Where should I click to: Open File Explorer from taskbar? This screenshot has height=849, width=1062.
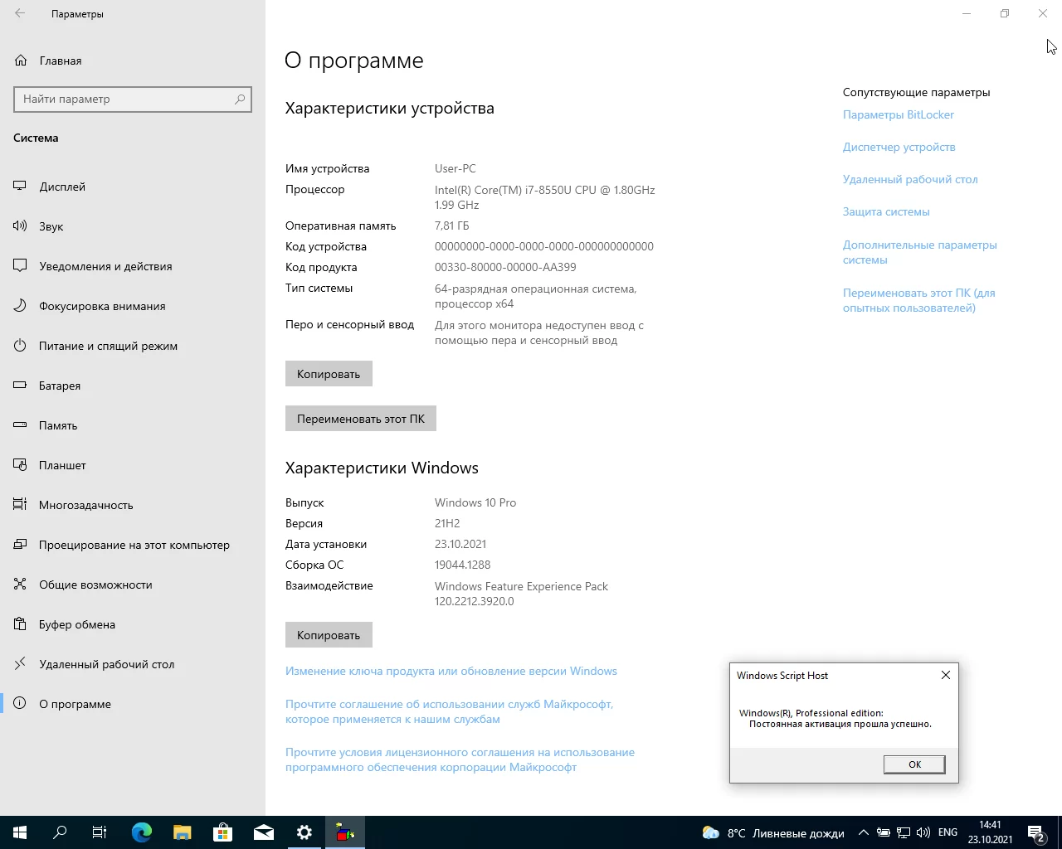point(183,832)
